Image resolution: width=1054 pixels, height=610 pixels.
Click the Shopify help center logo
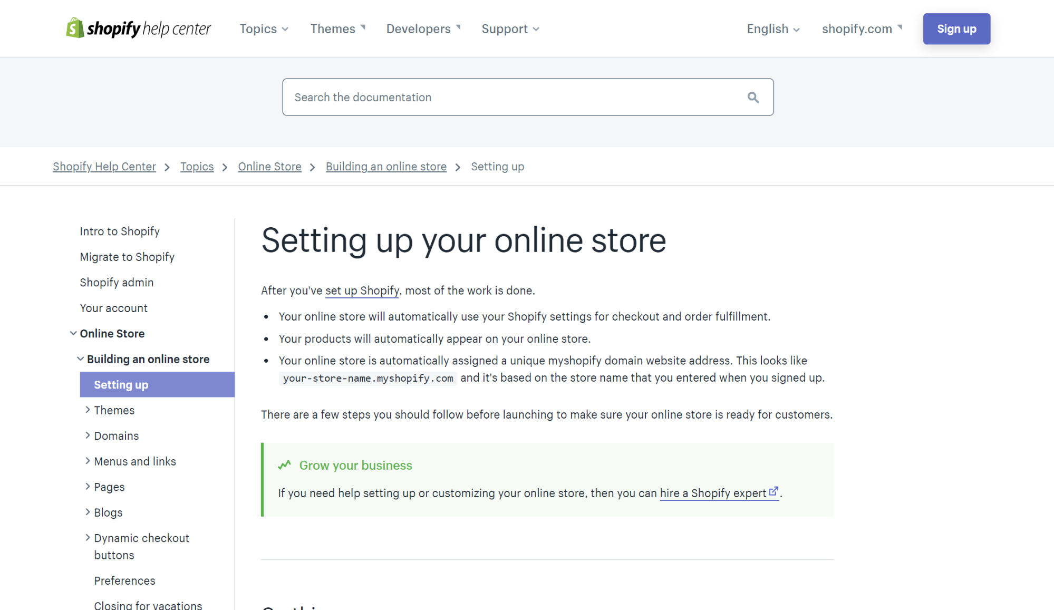[138, 28]
